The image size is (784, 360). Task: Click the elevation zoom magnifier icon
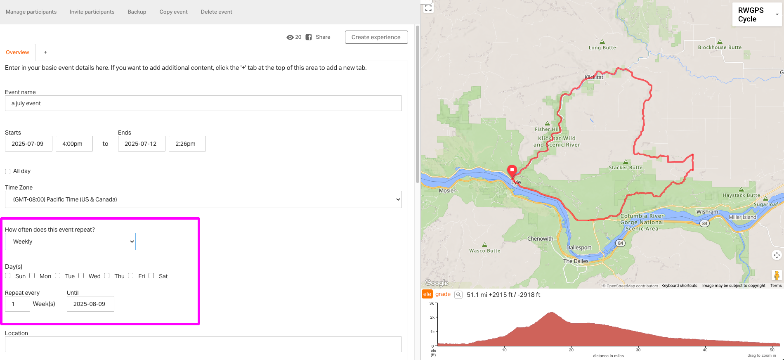(458, 295)
